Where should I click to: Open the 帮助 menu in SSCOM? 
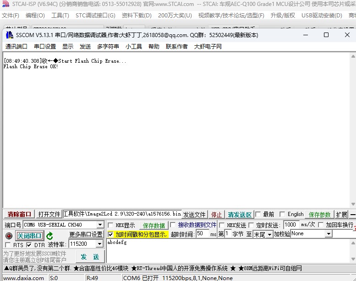pyautogui.click(x=154, y=47)
